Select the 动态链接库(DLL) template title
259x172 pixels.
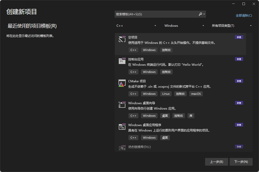(x=139, y=147)
